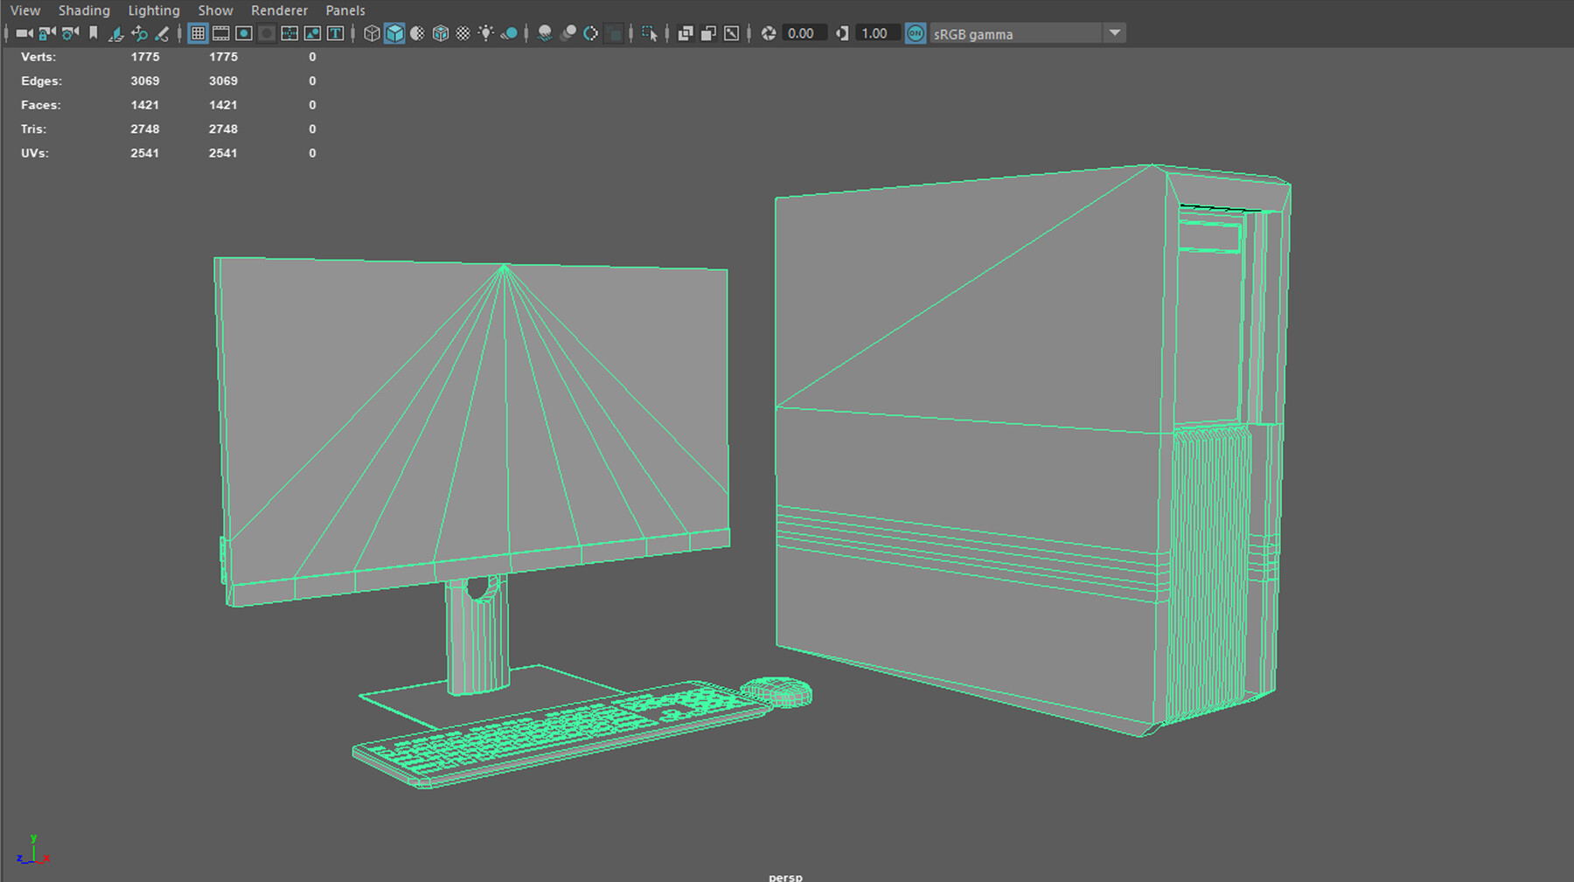Screen dimensions: 1574x882
Task: Bookmark the current view
Action: tap(94, 33)
